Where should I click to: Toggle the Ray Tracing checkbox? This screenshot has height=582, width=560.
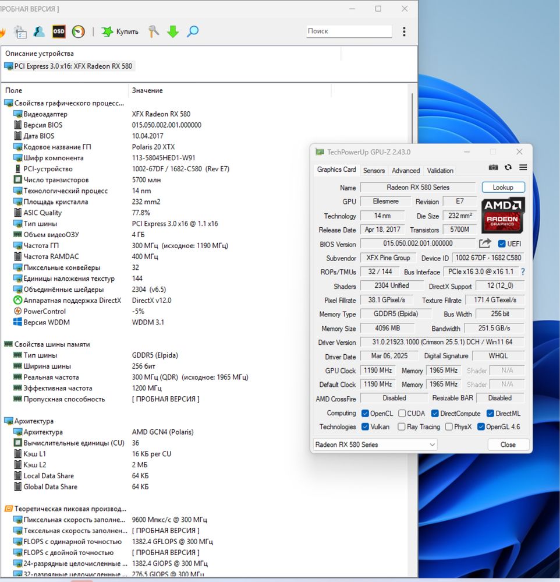point(401,426)
